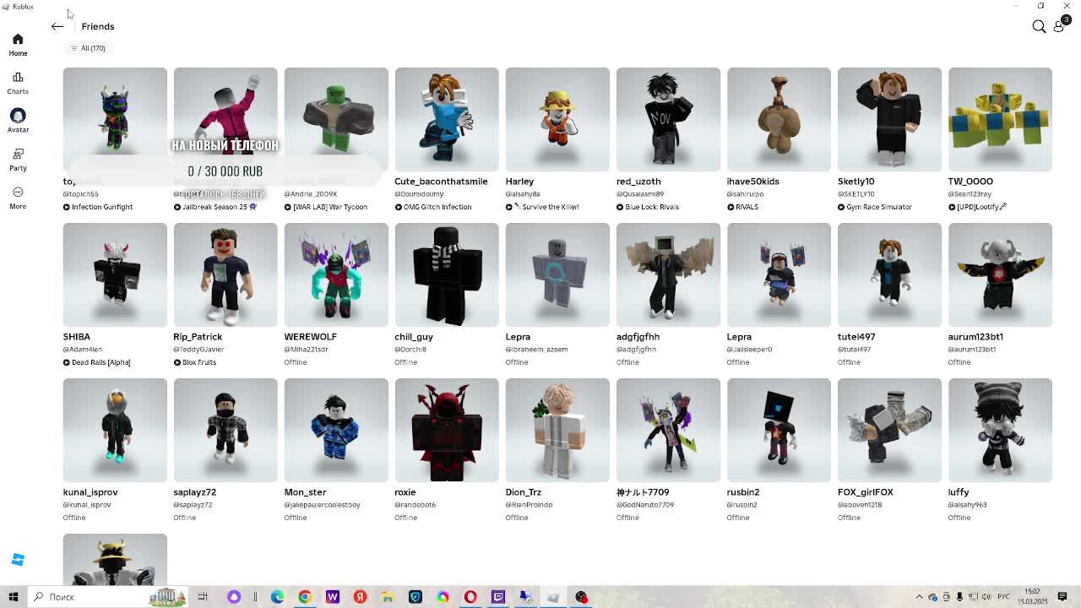Screen dimensions: 1081x608
Task: Click the display name Mon_ster
Action: coord(305,491)
